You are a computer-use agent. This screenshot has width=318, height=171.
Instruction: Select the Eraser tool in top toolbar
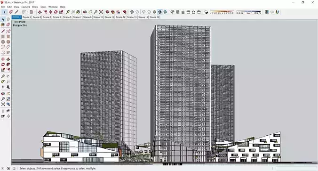click(x=11, y=12)
